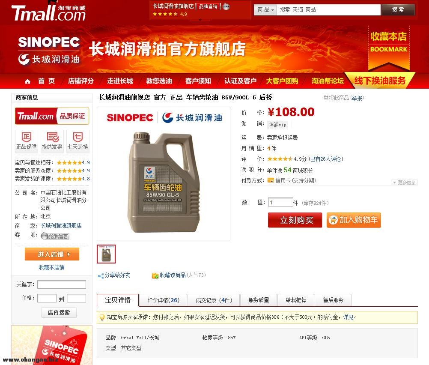Click the 正品保障 guarantee icon
The image size is (429, 365).
pyautogui.click(x=26, y=137)
